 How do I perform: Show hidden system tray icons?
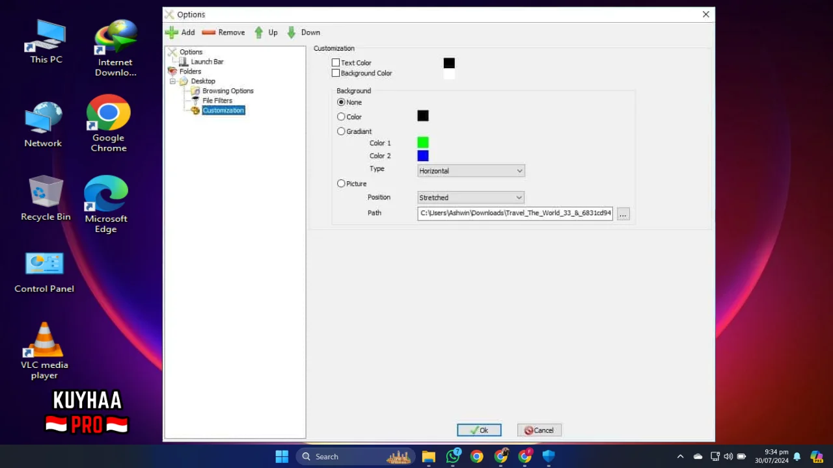681,456
